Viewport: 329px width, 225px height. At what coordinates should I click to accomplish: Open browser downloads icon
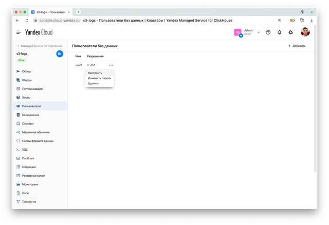coord(311,20)
